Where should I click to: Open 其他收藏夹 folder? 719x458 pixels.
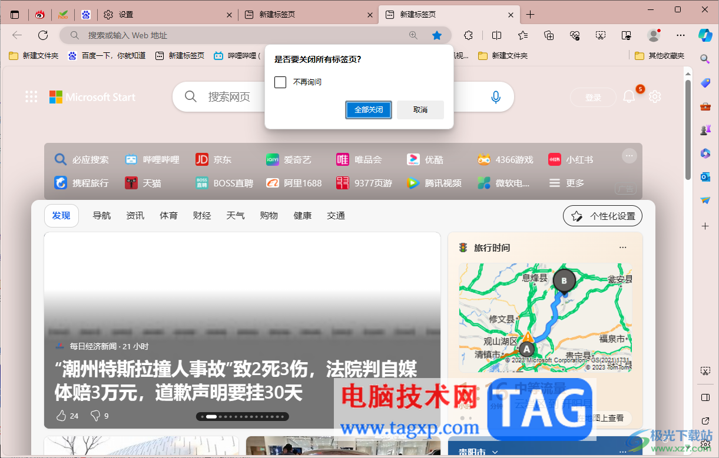tap(660, 56)
